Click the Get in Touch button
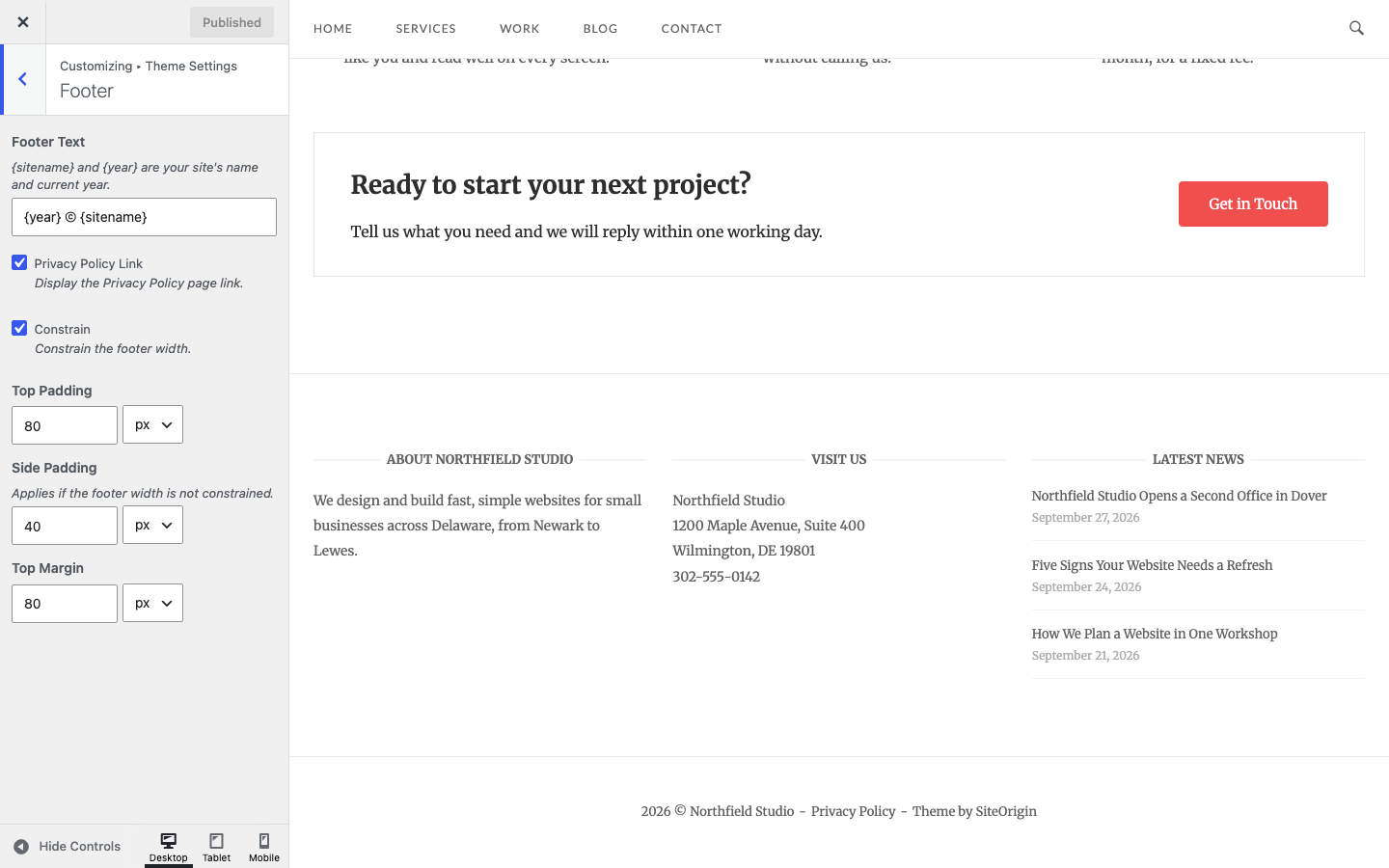 tap(1253, 203)
